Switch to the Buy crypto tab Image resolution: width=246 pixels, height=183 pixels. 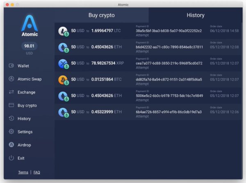point(101,15)
